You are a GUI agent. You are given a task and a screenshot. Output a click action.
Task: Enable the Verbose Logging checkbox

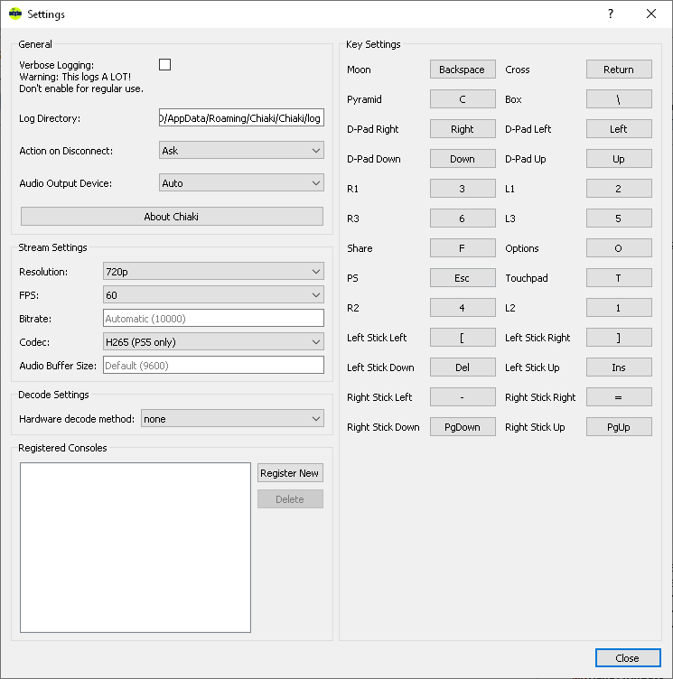point(164,64)
